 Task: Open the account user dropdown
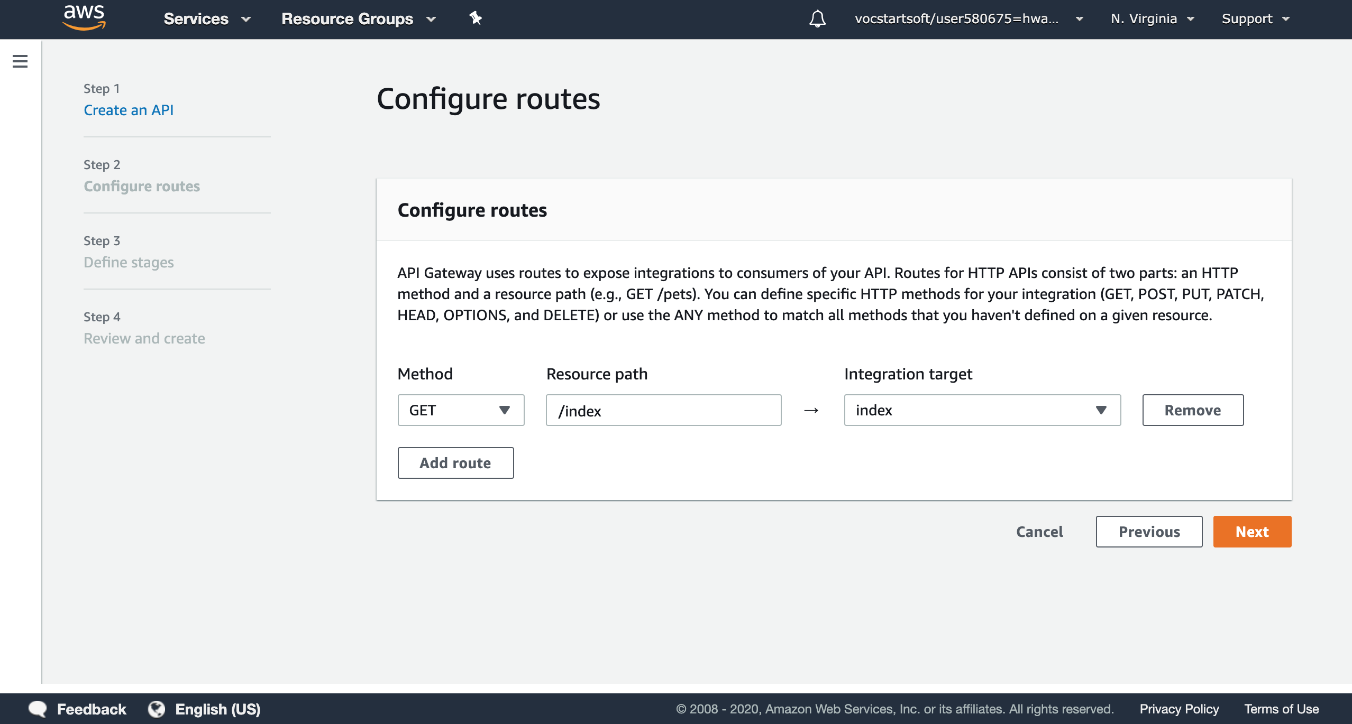(x=969, y=19)
